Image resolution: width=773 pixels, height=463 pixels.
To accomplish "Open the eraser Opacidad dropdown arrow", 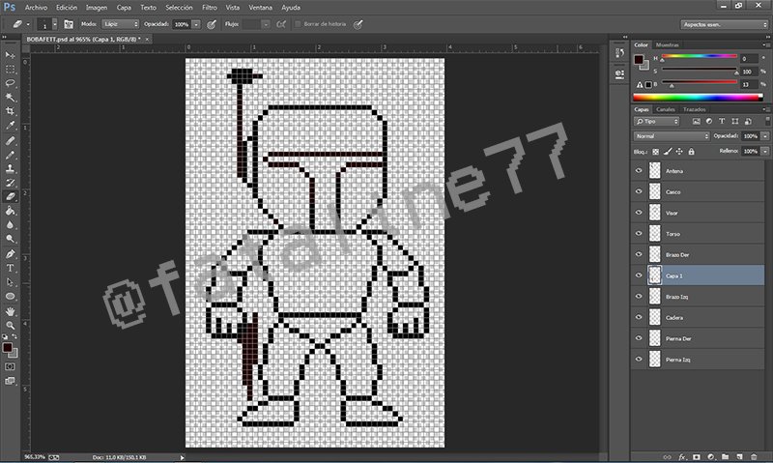I will [x=196, y=24].
